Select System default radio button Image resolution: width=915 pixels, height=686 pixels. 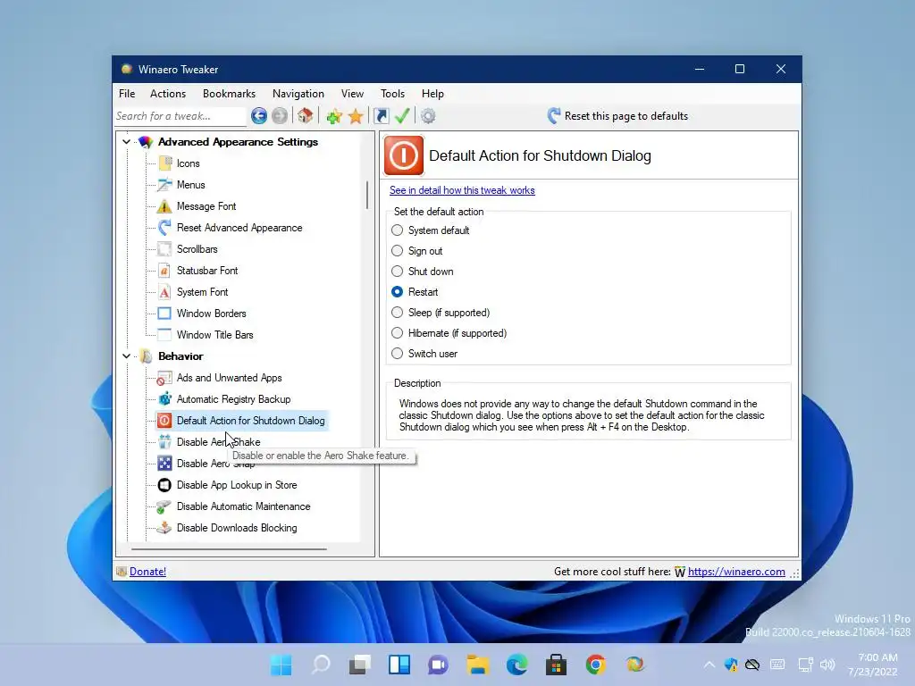398,230
